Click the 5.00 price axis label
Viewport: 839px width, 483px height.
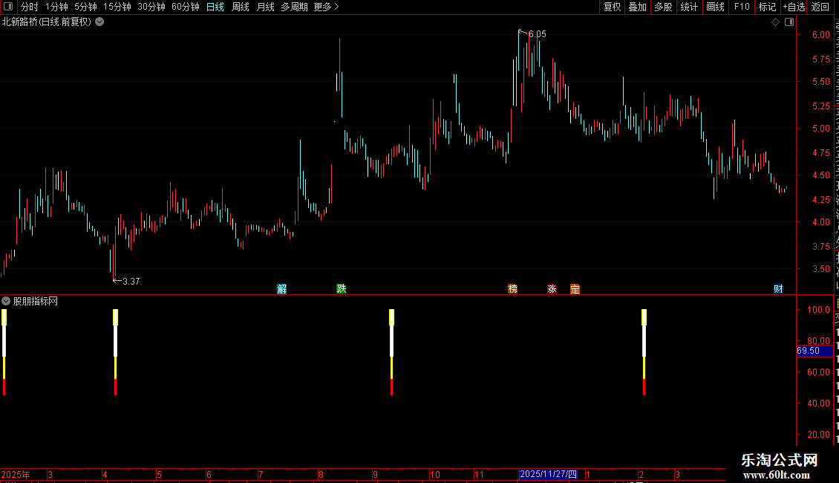tap(820, 129)
